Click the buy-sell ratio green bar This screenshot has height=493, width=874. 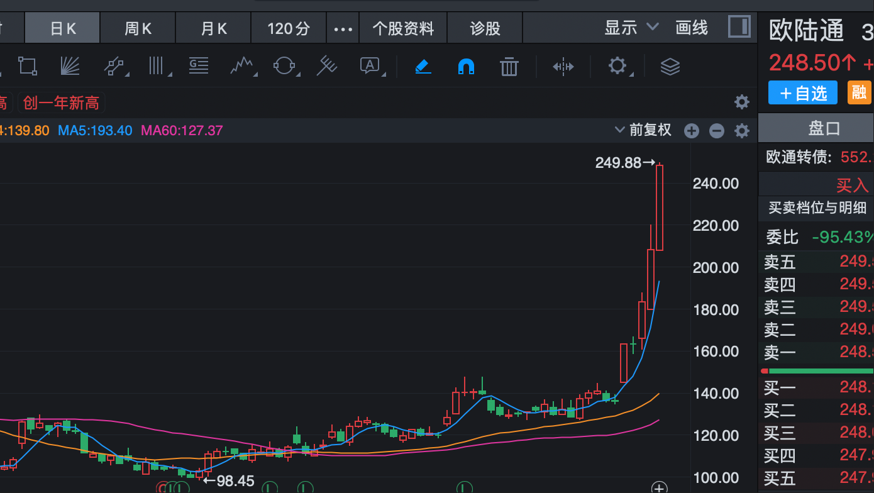pos(821,371)
